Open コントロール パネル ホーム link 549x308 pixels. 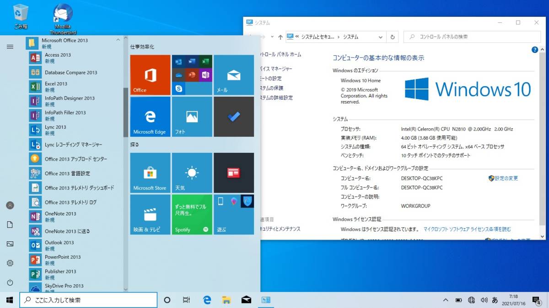tap(280, 54)
